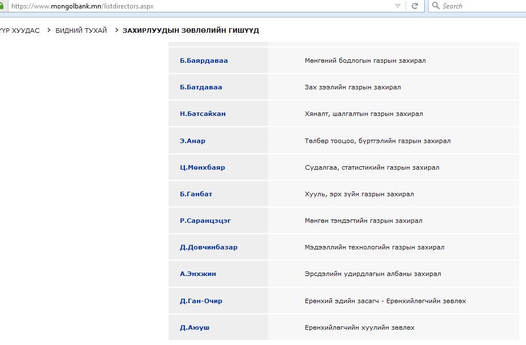Viewport: 526px width, 345px height.
Task: Open Б.Ганбат's profile link
Action: (196, 194)
